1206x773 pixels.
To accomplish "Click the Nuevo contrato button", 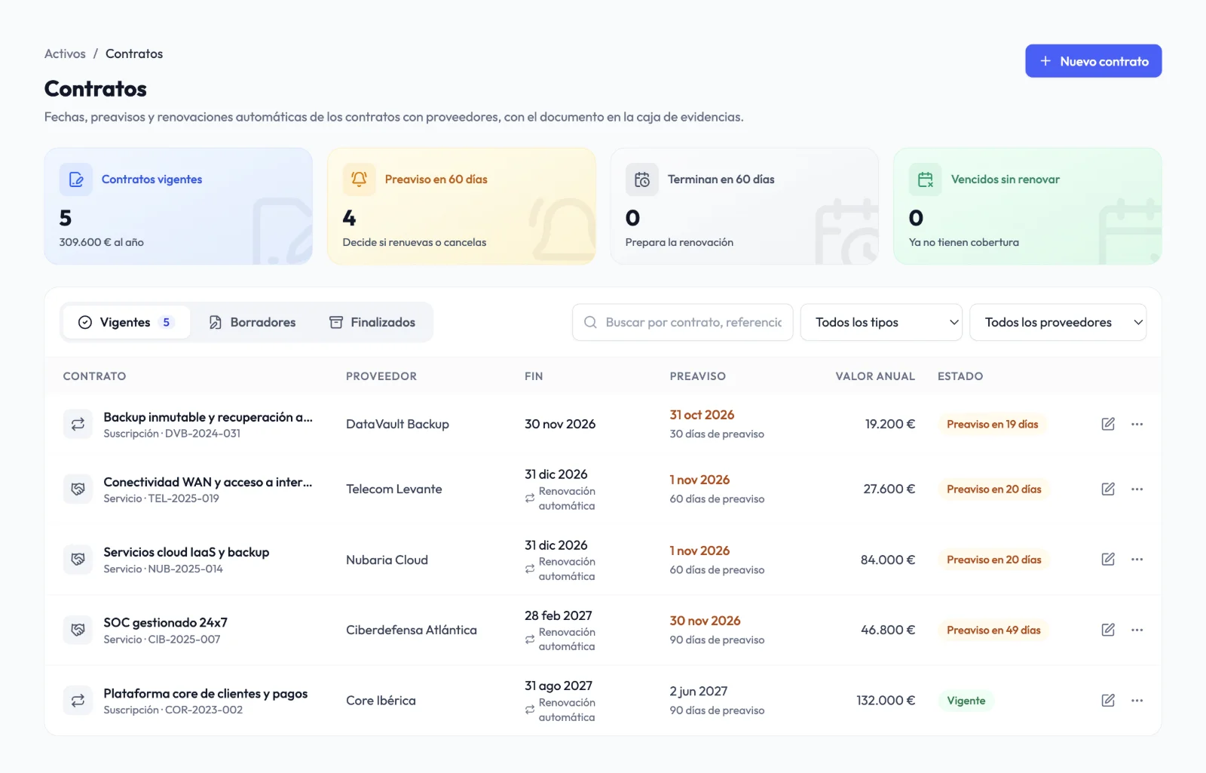I will (x=1093, y=61).
